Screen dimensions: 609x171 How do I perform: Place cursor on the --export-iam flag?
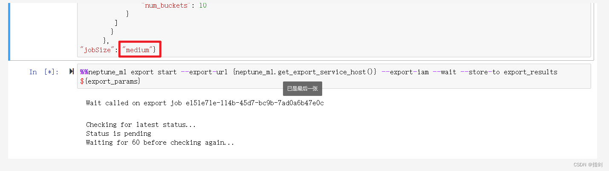pyautogui.click(x=405, y=72)
